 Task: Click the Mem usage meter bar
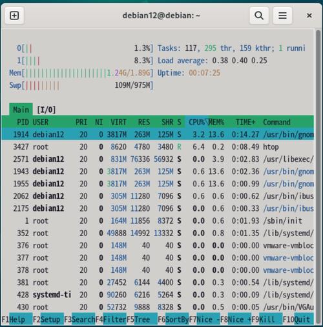pos(81,73)
